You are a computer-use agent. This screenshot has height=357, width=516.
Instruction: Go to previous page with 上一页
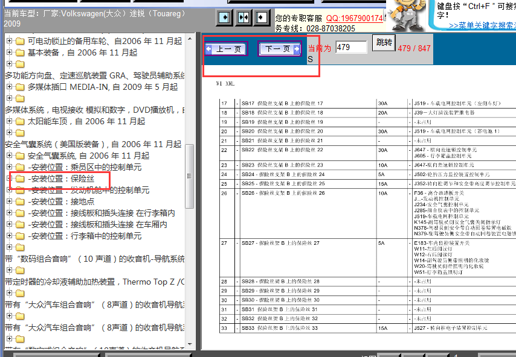coord(225,49)
